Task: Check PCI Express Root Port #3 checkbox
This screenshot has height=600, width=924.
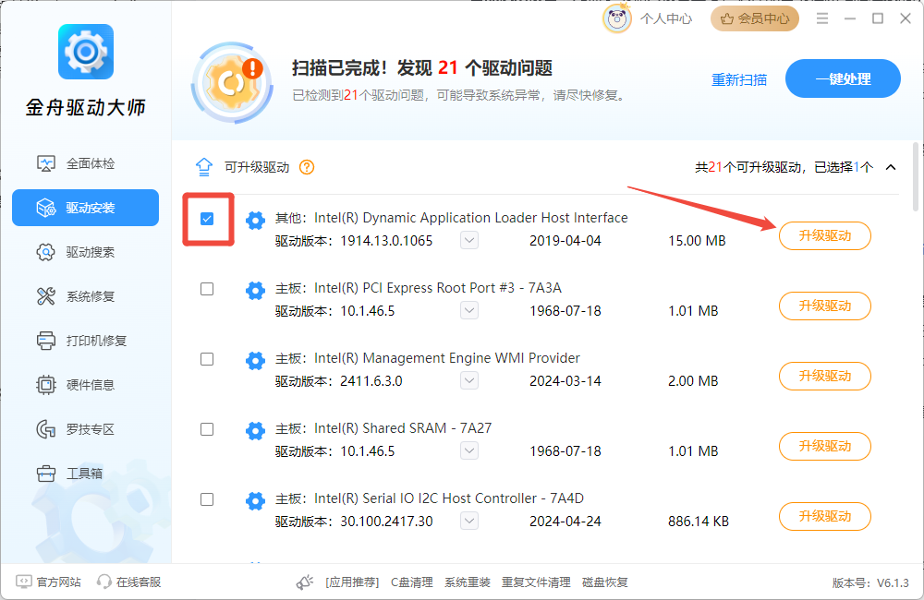Action: pos(207,289)
